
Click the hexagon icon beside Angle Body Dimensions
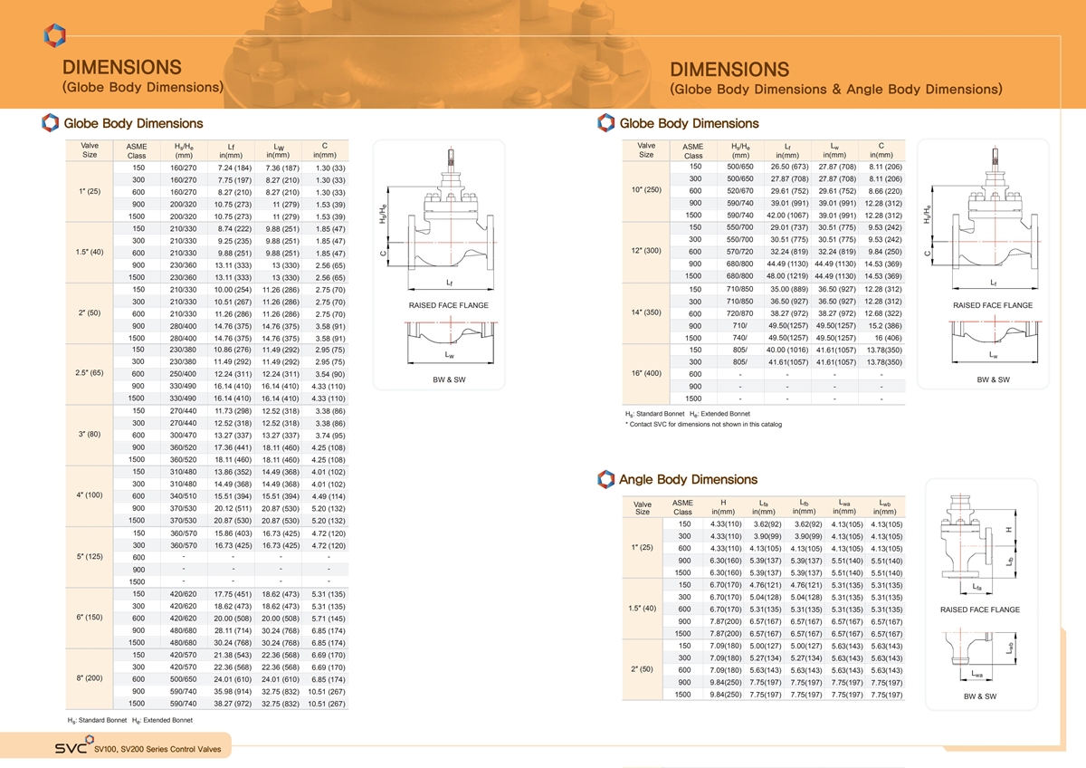coord(606,478)
